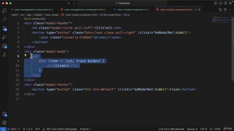The image size is (234, 131).
Task: Expand the div.modal-body breadcrumb
Action: [x=112, y=15]
